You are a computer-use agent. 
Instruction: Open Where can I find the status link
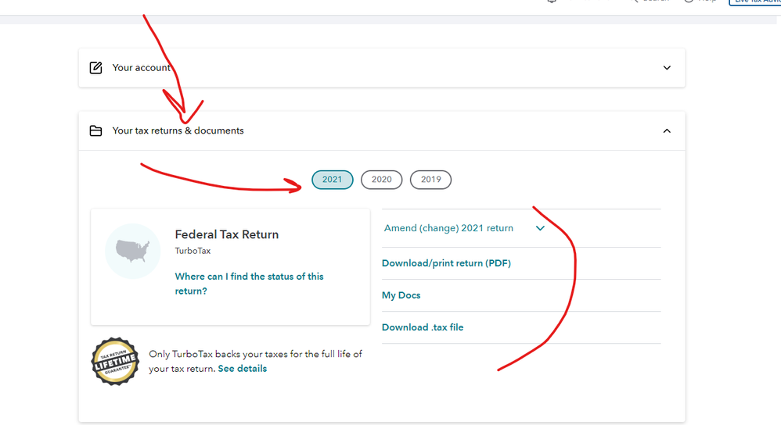click(x=249, y=284)
